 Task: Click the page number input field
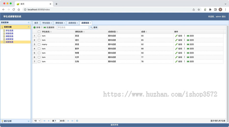pyautogui.click(x=57, y=121)
